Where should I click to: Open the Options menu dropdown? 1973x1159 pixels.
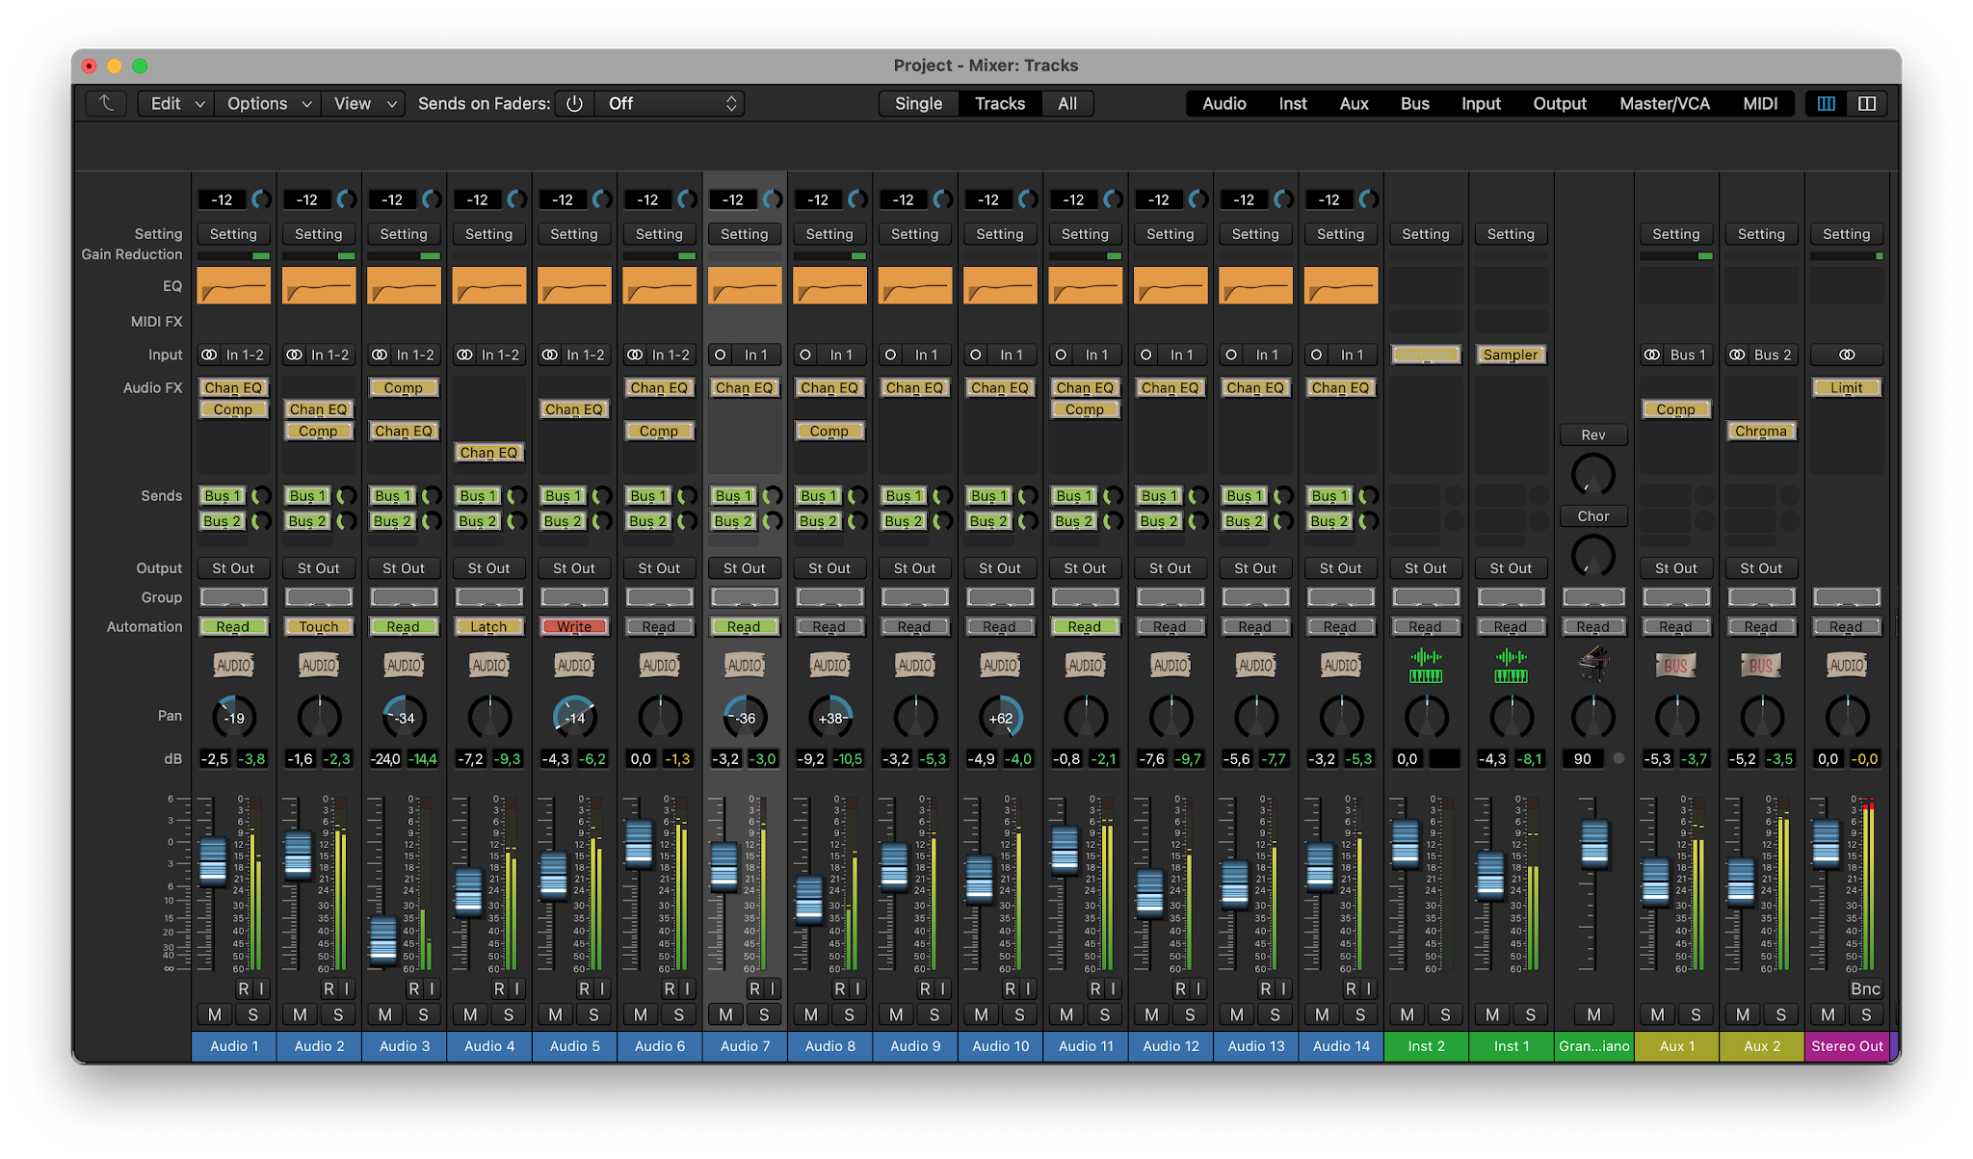point(268,103)
